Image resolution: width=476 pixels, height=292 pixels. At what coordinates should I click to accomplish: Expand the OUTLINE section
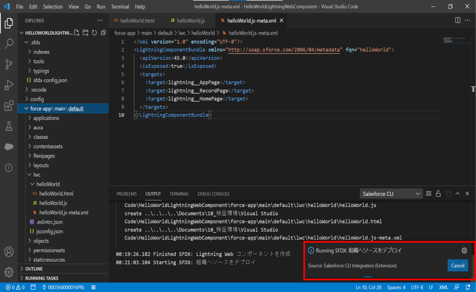[x=63, y=269]
